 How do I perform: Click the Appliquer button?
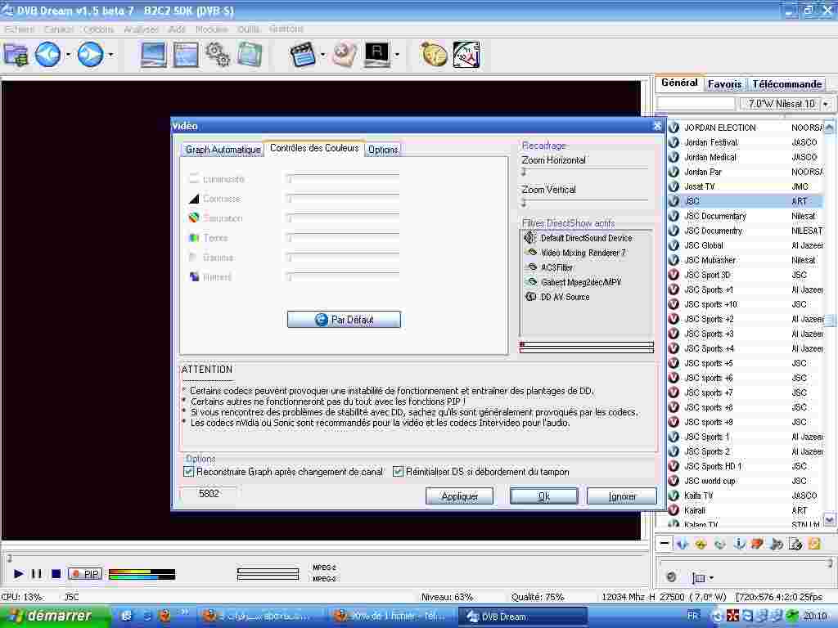pyautogui.click(x=460, y=496)
